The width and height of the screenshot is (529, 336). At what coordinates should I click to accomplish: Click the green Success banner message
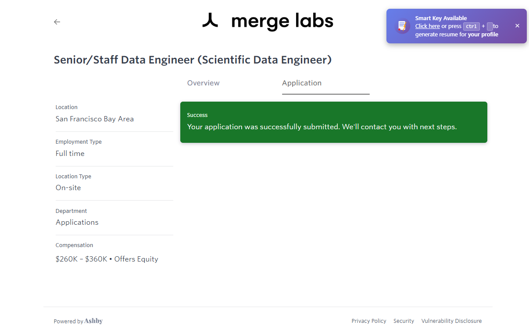click(x=322, y=127)
